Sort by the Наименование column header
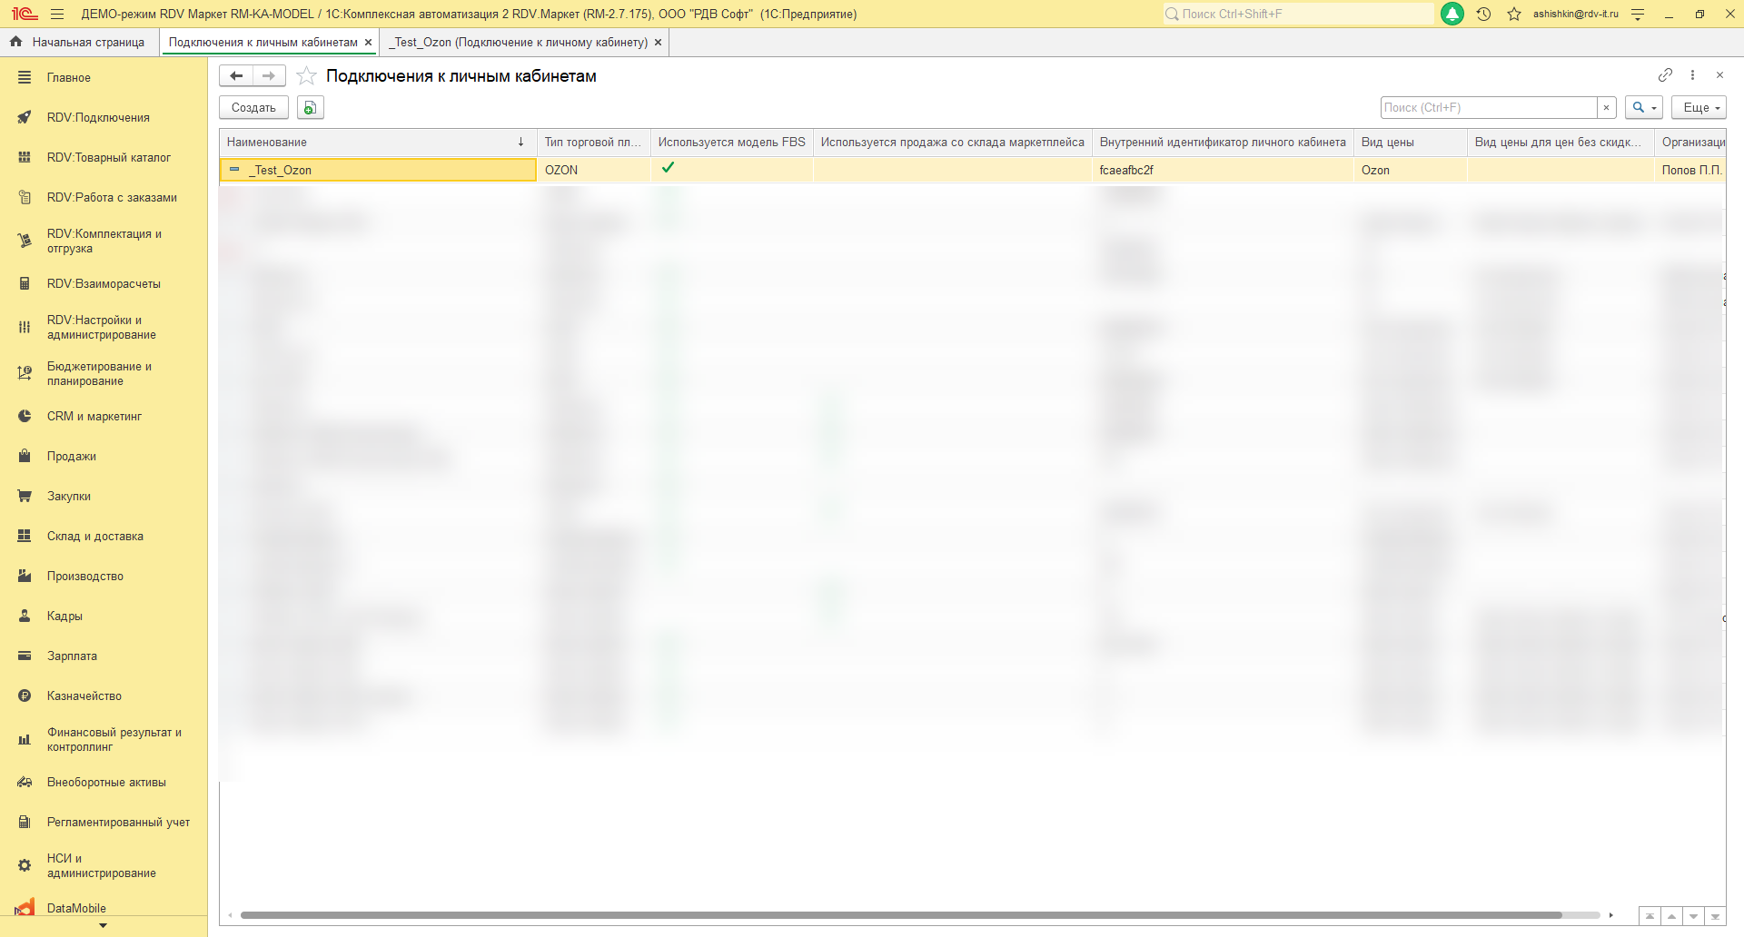Image resolution: width=1744 pixels, height=937 pixels. [x=377, y=143]
